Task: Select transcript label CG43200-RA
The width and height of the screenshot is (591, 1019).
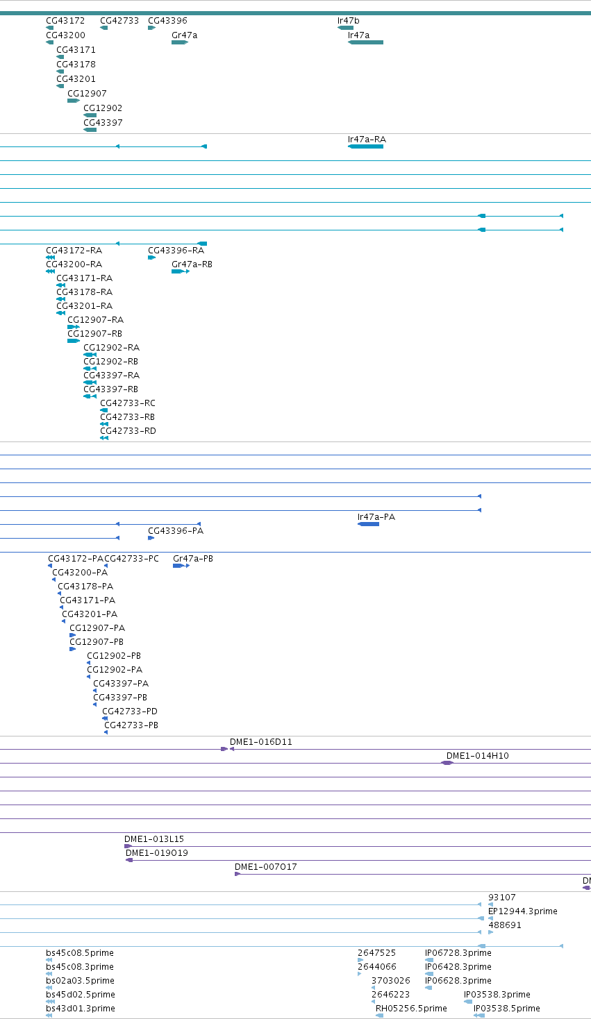Action: (74, 264)
